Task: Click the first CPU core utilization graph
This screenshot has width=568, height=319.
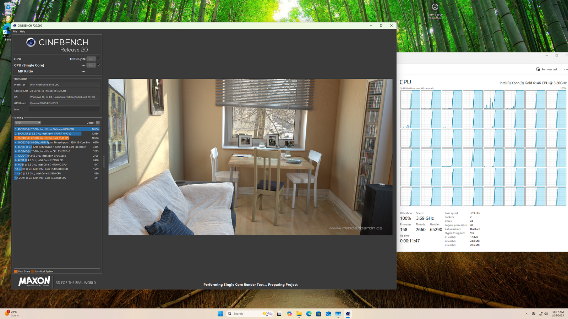Action: [410, 100]
